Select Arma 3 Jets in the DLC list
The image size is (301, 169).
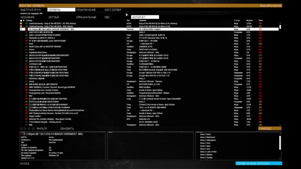click(205, 149)
